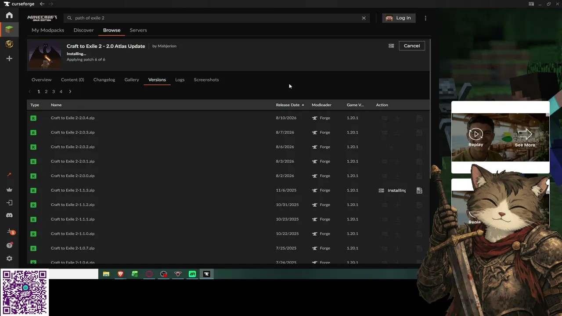562x316 pixels.
Task: Click the back navigation arrow in title bar
Action: pos(42,4)
